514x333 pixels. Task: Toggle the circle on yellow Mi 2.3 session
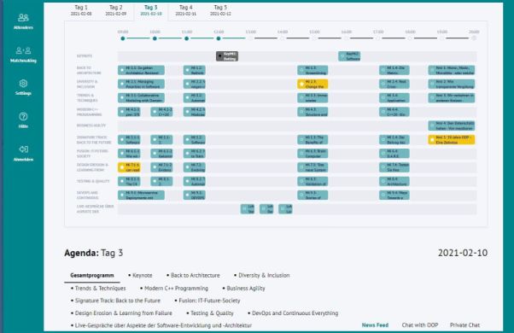click(302, 85)
